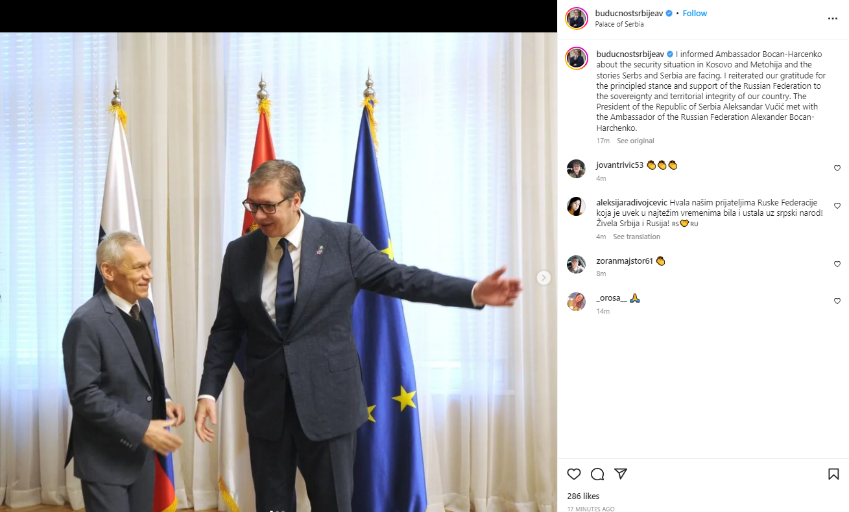Open buducnostsrbijeav profile picture in header
The image size is (849, 512).
[x=577, y=19]
